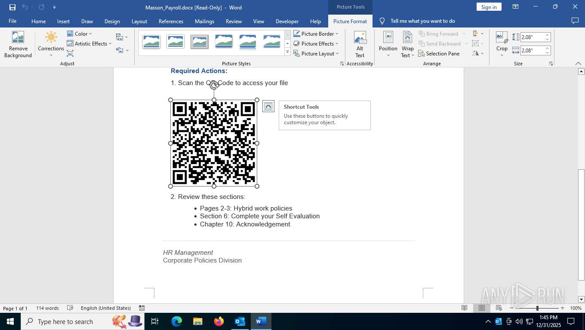Click the Layout Options button beside QR code
The image size is (585, 330).
click(x=268, y=106)
